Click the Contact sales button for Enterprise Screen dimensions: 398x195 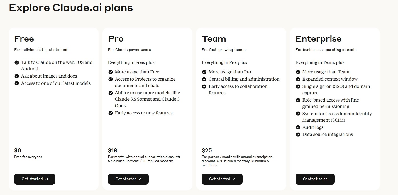(x=315, y=179)
